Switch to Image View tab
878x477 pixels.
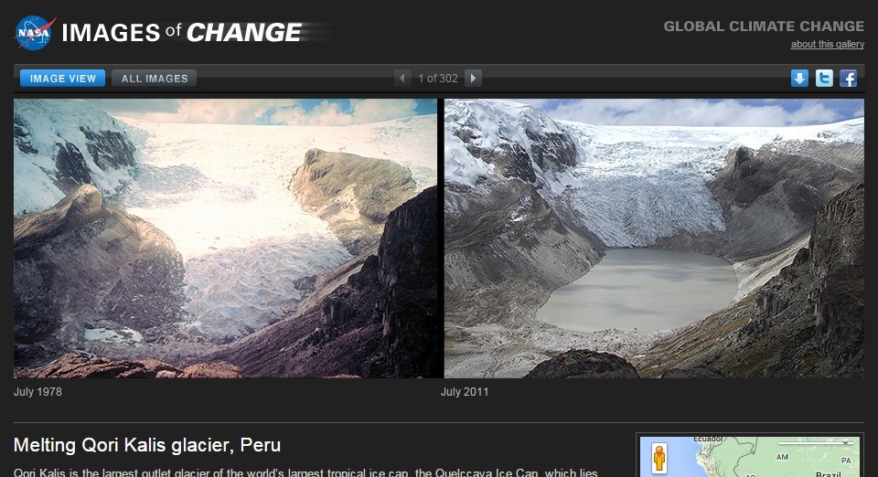tap(63, 79)
